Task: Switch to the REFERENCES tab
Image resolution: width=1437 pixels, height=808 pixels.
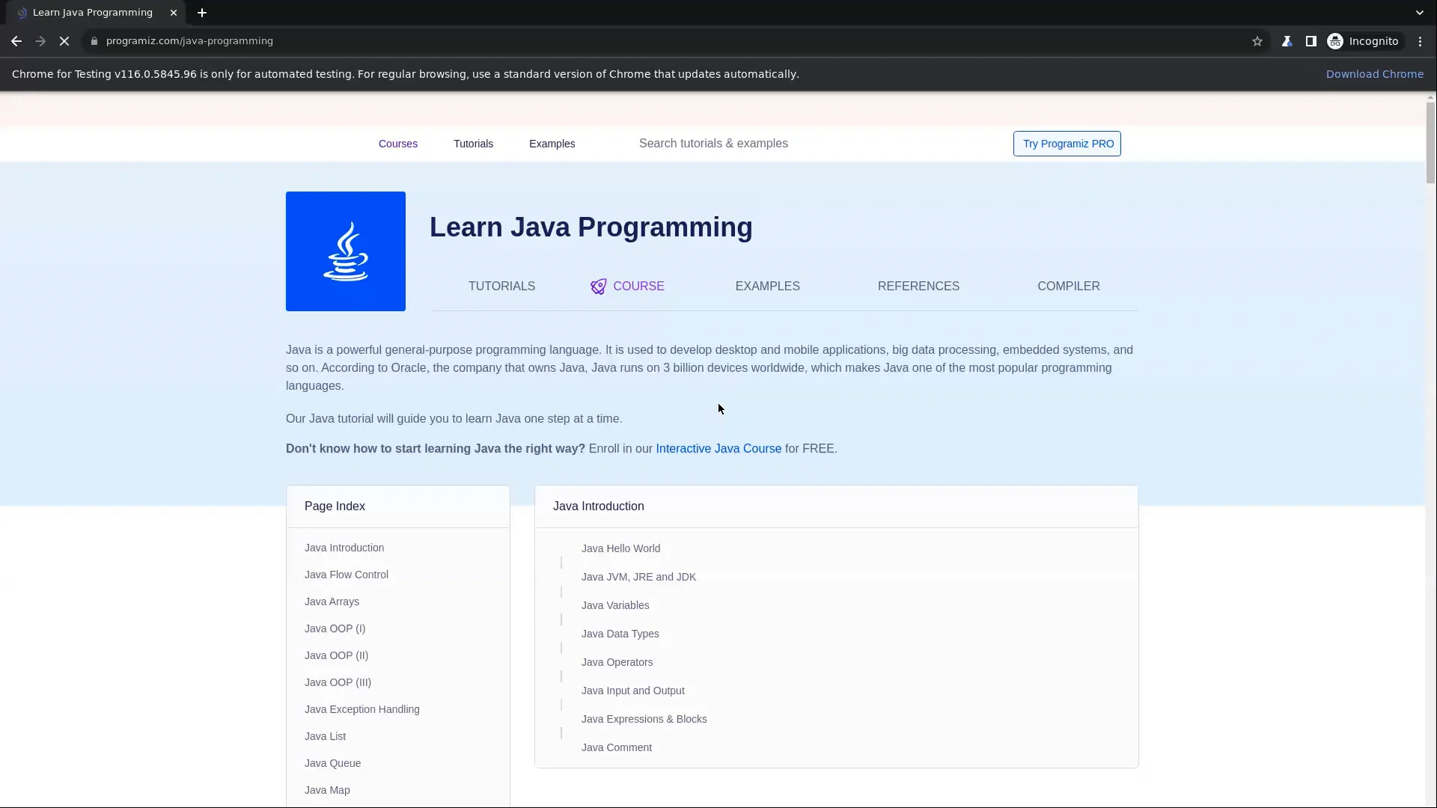Action: coord(918,286)
